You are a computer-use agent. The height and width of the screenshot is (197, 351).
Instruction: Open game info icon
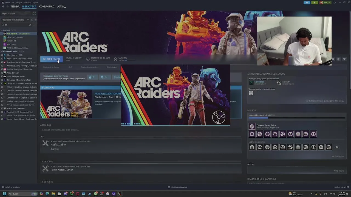(x=339, y=59)
